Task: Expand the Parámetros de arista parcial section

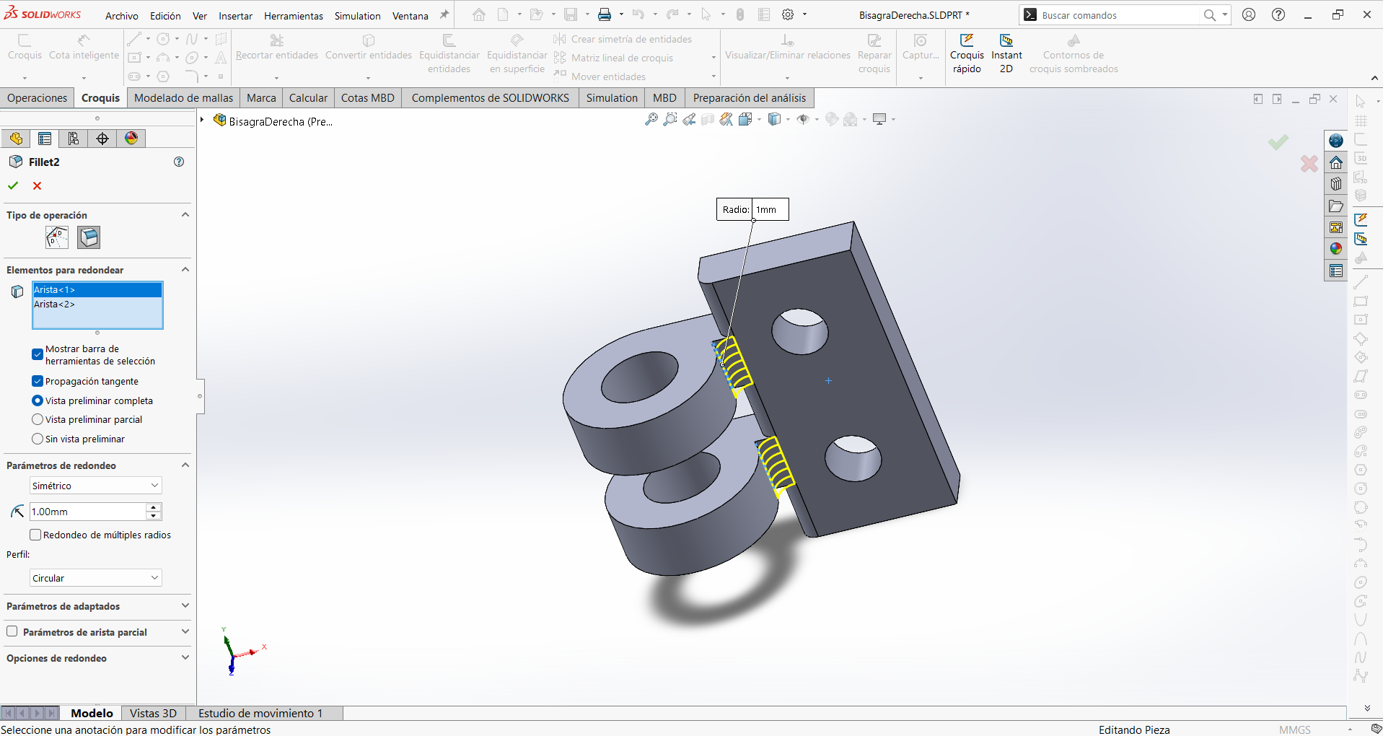Action: [x=185, y=632]
